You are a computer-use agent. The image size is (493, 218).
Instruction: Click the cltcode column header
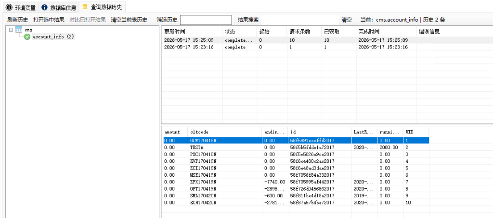(x=225, y=132)
